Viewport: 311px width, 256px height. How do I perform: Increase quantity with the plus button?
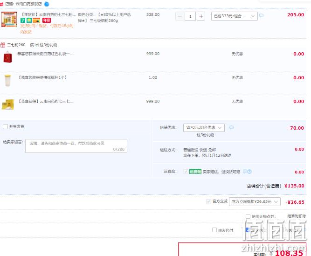pyautogui.click(x=201, y=16)
